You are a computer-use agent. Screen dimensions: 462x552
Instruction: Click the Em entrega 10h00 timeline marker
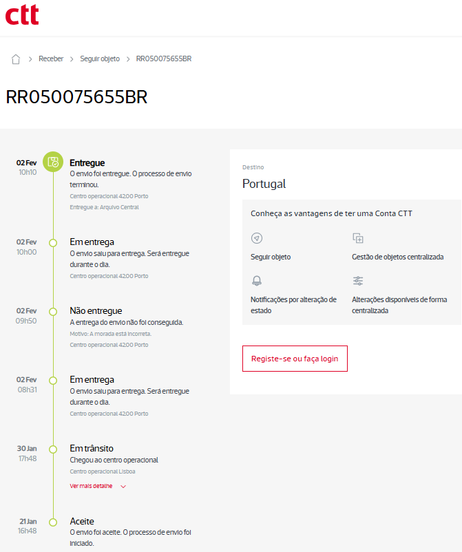pyautogui.click(x=53, y=242)
